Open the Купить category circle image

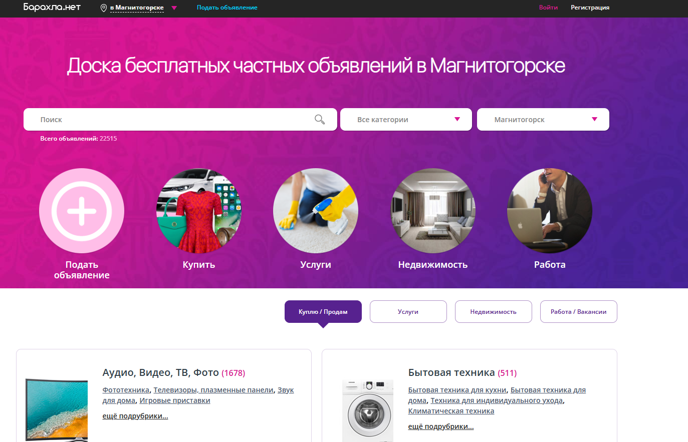[199, 211]
